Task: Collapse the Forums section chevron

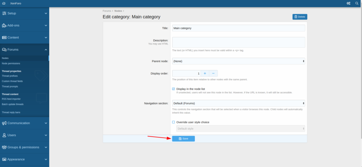Action: point(46,49)
